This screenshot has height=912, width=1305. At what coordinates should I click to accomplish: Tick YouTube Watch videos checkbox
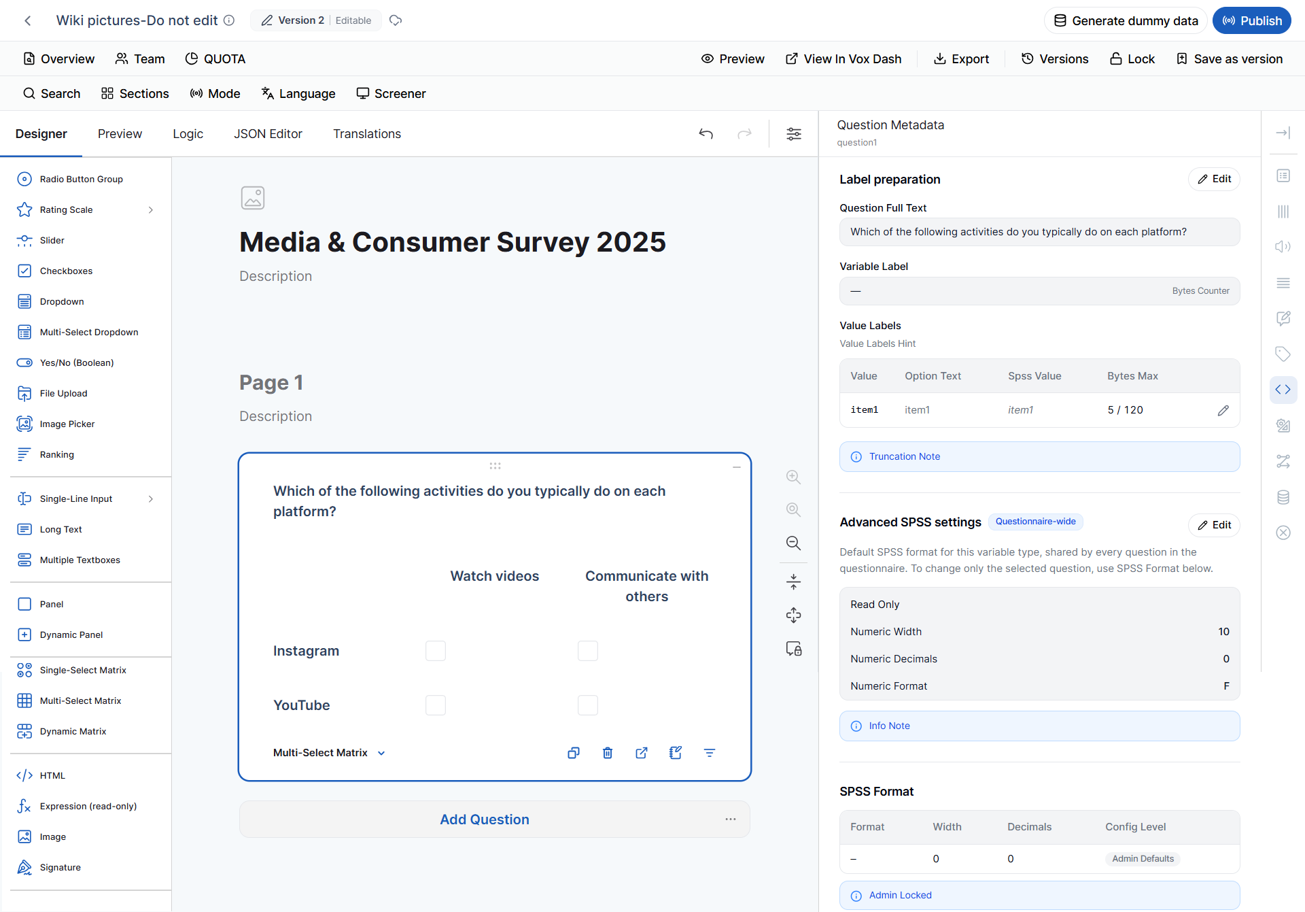point(436,705)
